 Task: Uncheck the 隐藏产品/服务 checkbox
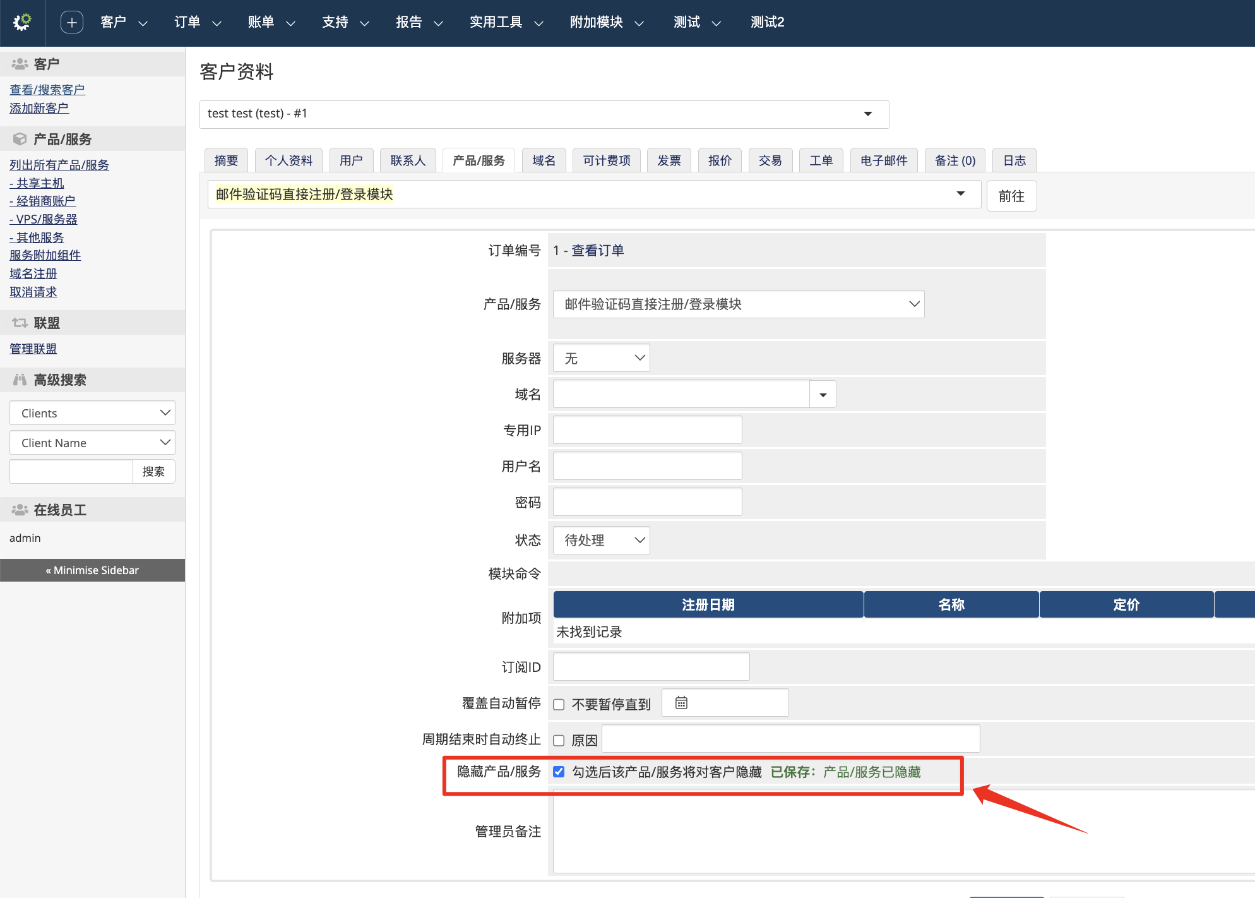tap(559, 772)
